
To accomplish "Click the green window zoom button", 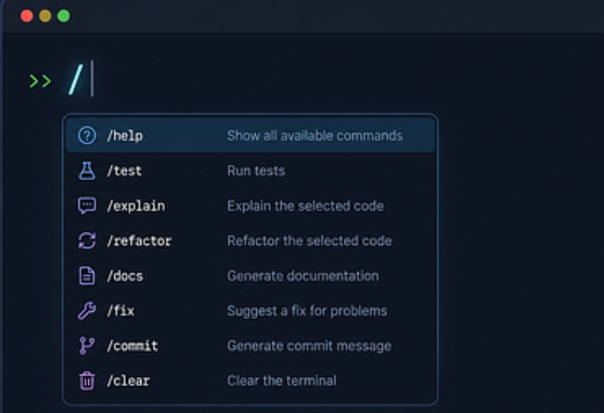I will (x=64, y=16).
